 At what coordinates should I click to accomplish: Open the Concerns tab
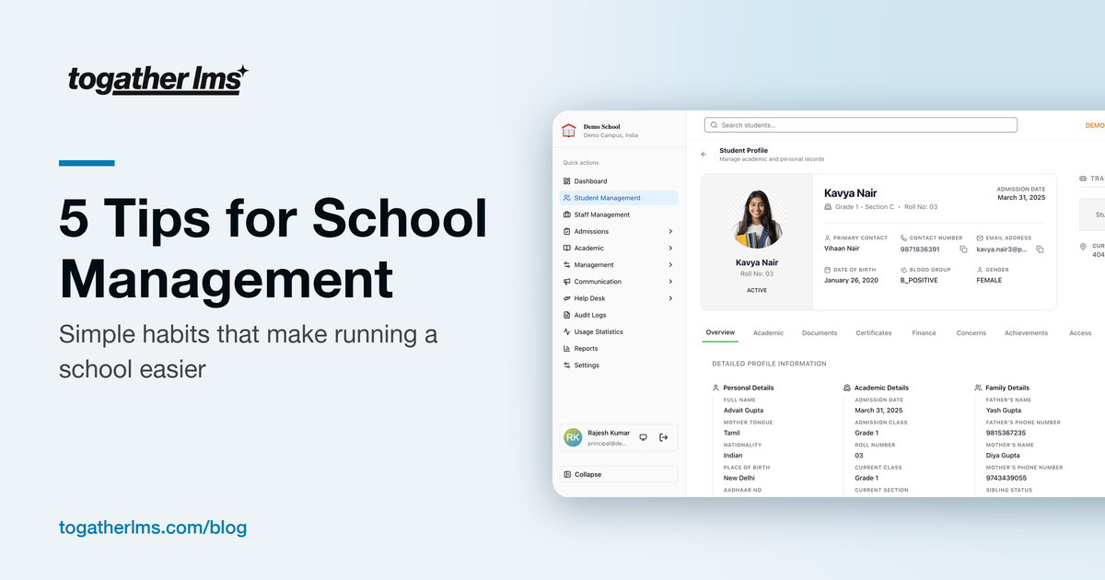pyautogui.click(x=971, y=332)
